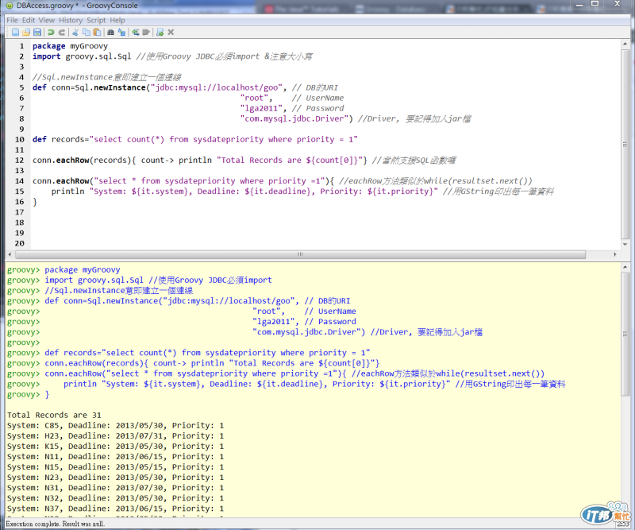Click output row 'System: N31'

click(115, 488)
